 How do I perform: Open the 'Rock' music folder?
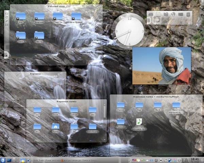coord(157,105)
